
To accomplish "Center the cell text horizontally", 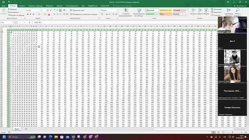I will point(57,14).
